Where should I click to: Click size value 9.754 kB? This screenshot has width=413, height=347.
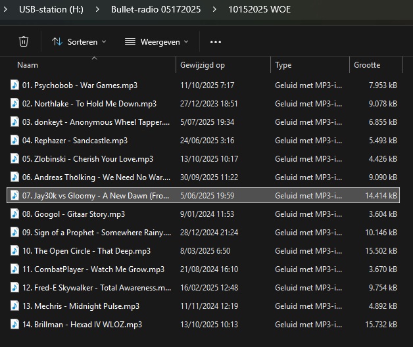click(x=383, y=288)
